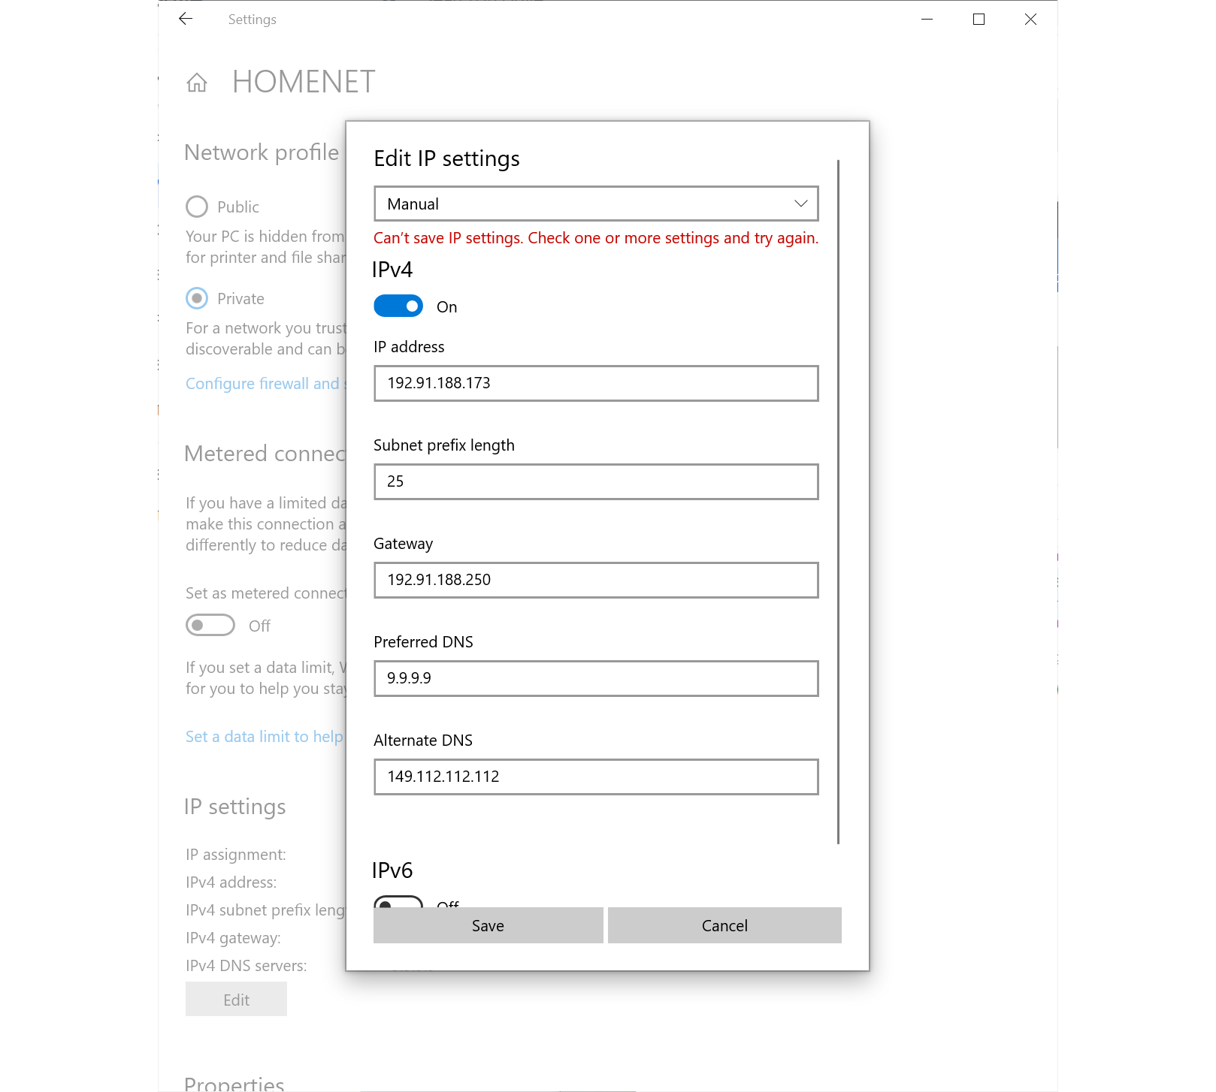The width and height of the screenshot is (1216, 1092).
Task: Click the dialog's vertical scrollbar
Action: pyautogui.click(x=838, y=501)
